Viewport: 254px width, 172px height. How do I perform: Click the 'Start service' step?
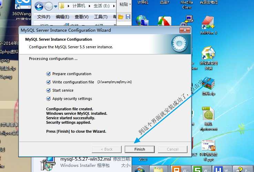[60, 90]
